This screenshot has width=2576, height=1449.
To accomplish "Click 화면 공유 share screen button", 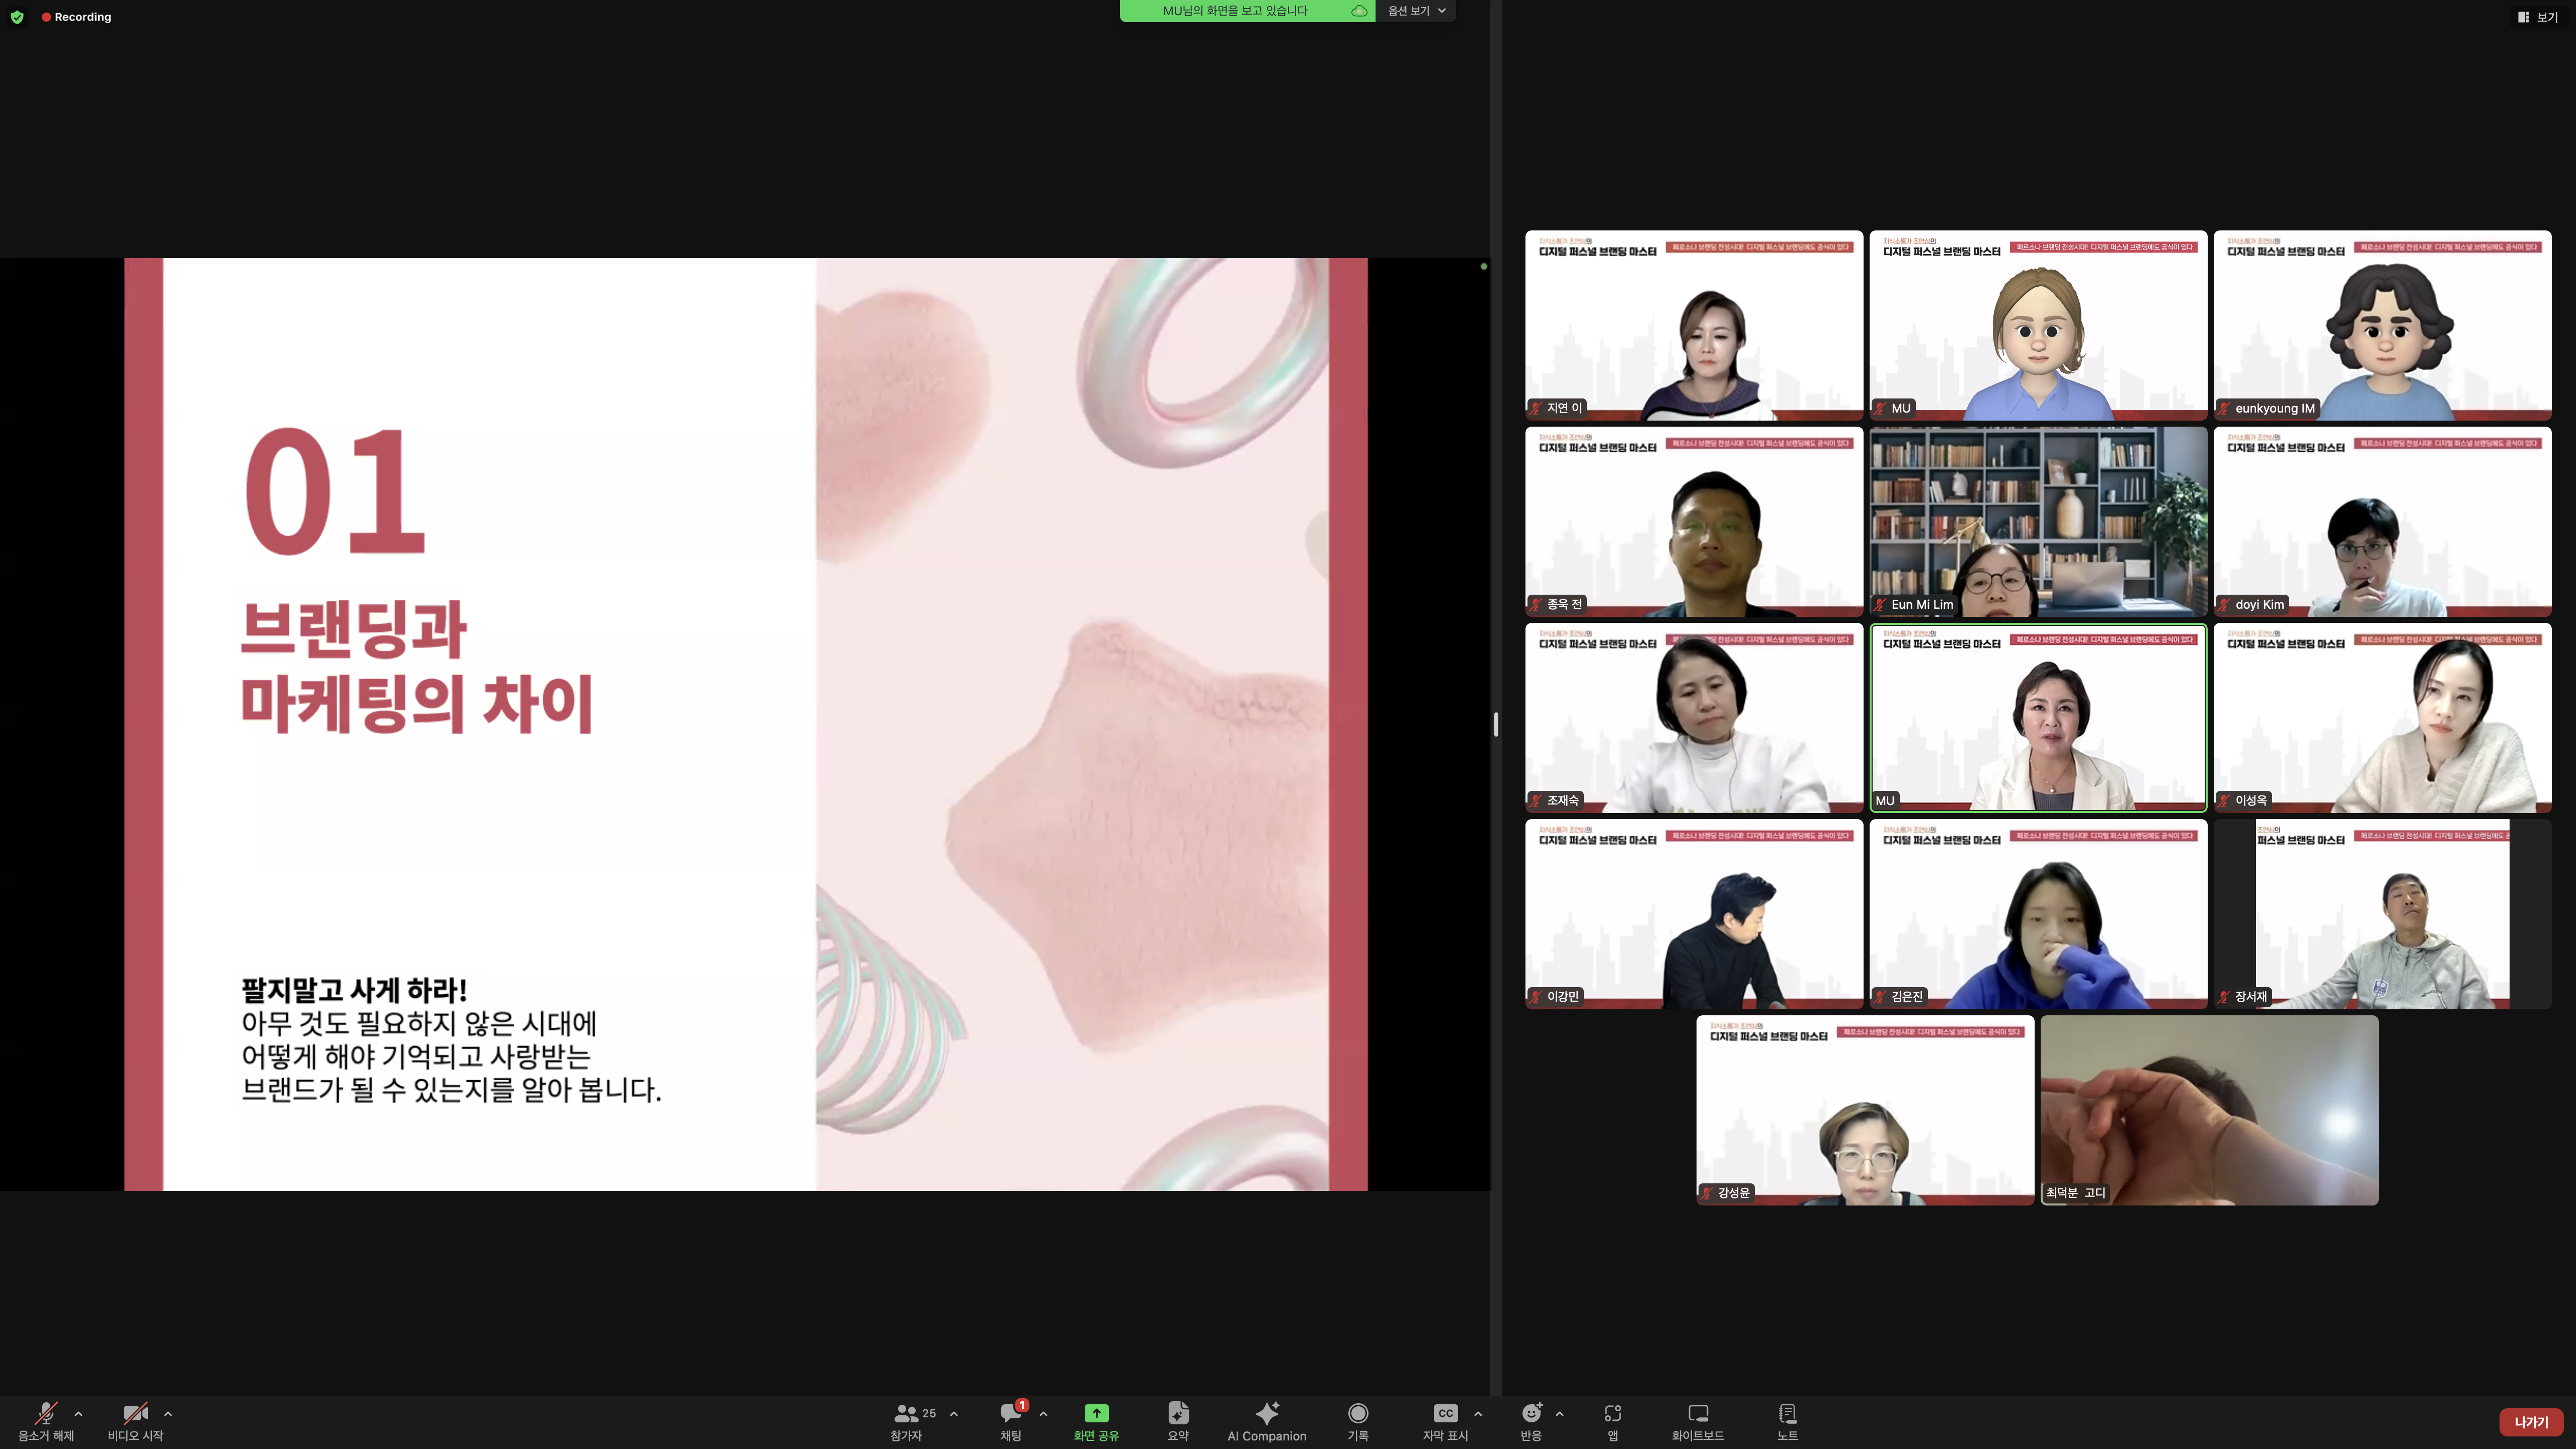I will 1096,1413.
